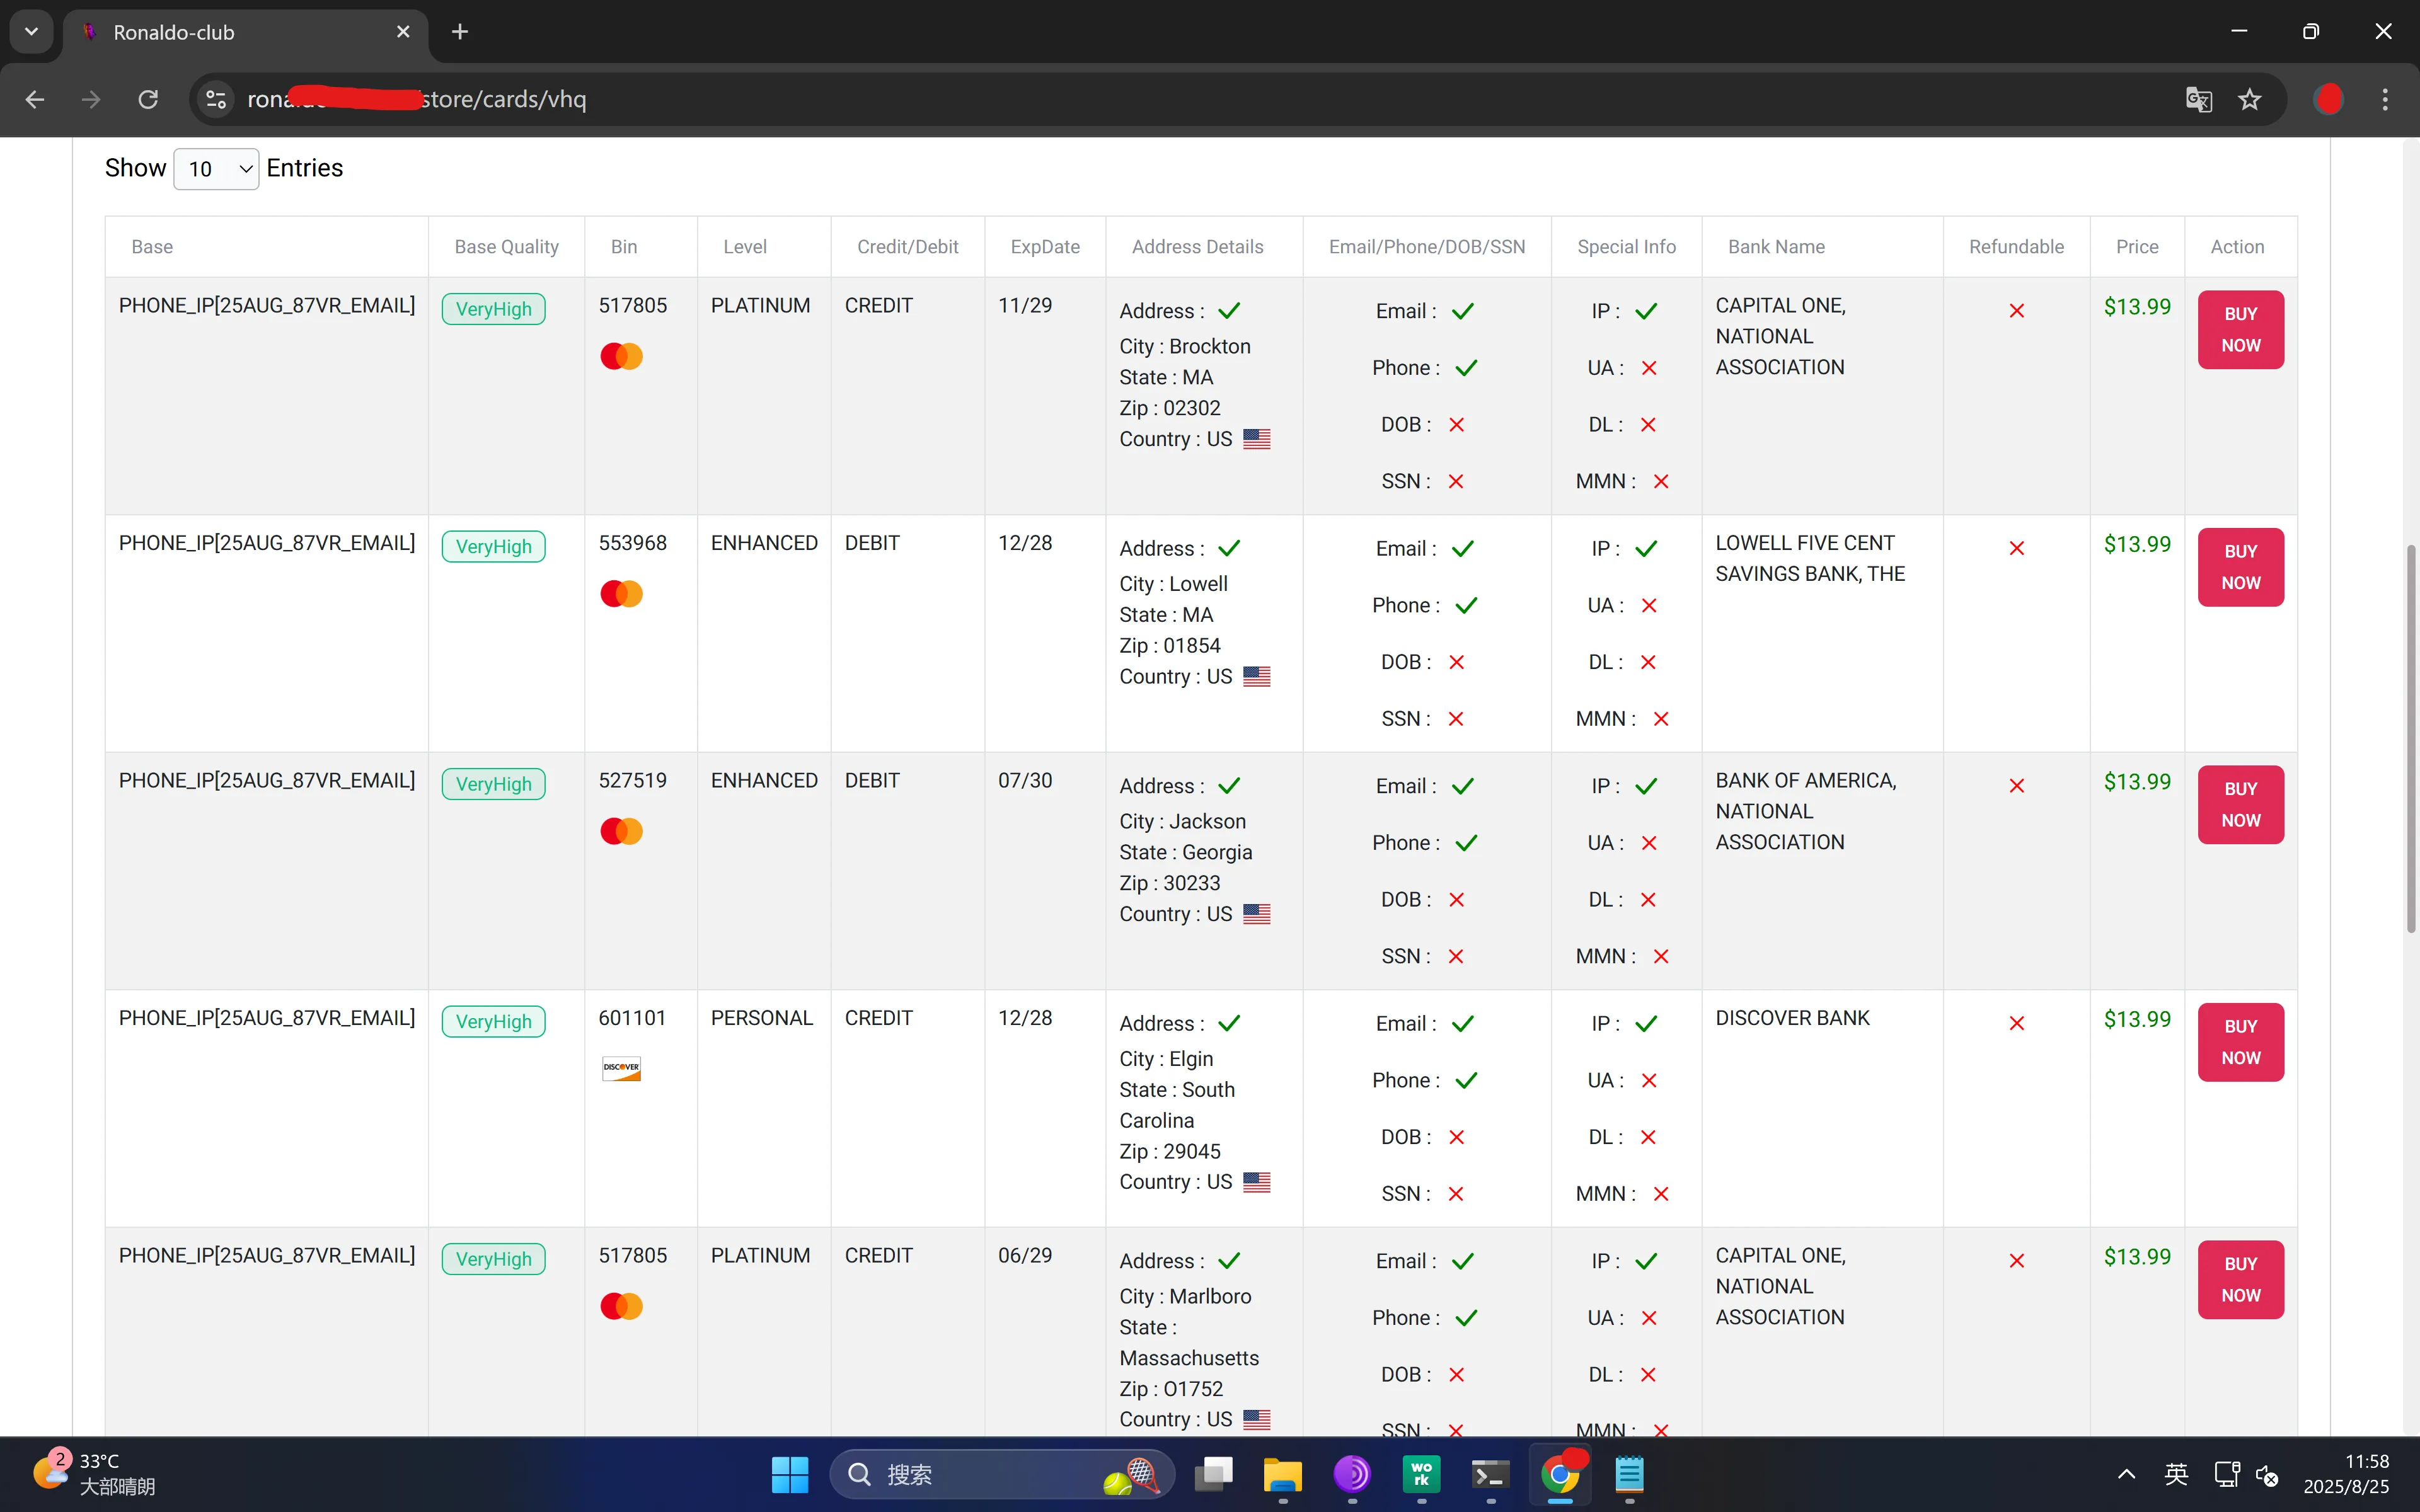
Task: Select LOWELL FIVE CENT SAVINGS BANK text
Action: point(1810,558)
